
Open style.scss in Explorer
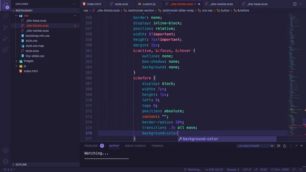point(45,51)
